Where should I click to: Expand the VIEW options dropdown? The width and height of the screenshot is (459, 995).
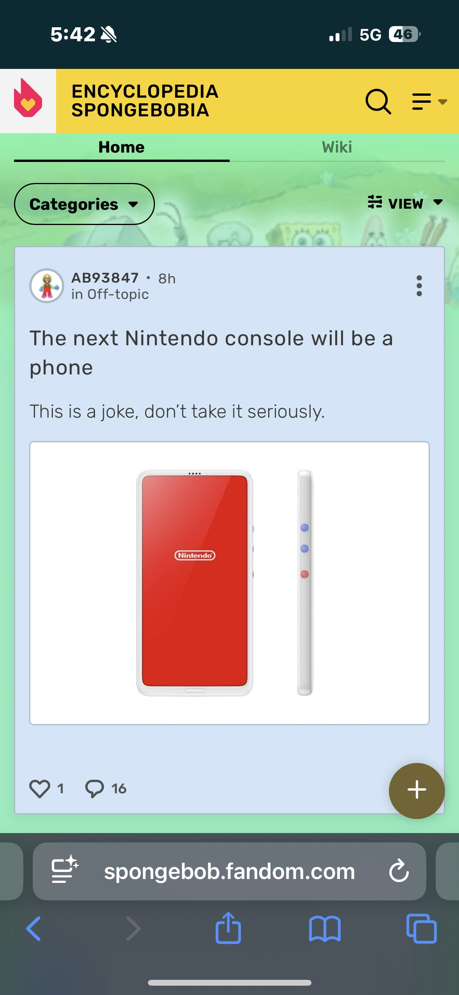[405, 203]
